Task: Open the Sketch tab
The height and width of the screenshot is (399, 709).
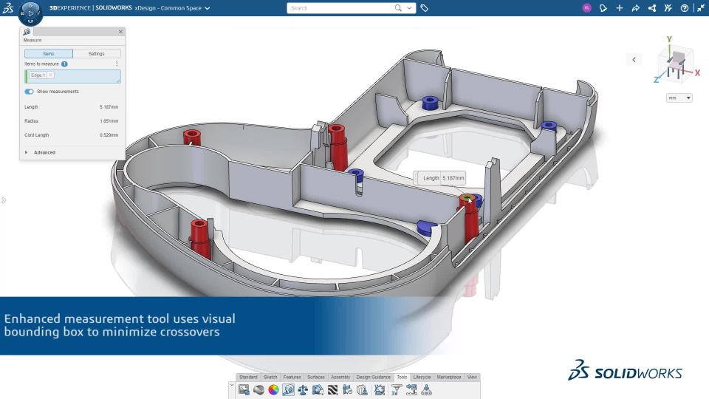Action: [x=270, y=377]
